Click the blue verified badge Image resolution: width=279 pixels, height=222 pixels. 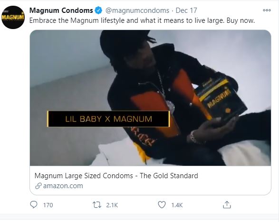[x=98, y=10]
